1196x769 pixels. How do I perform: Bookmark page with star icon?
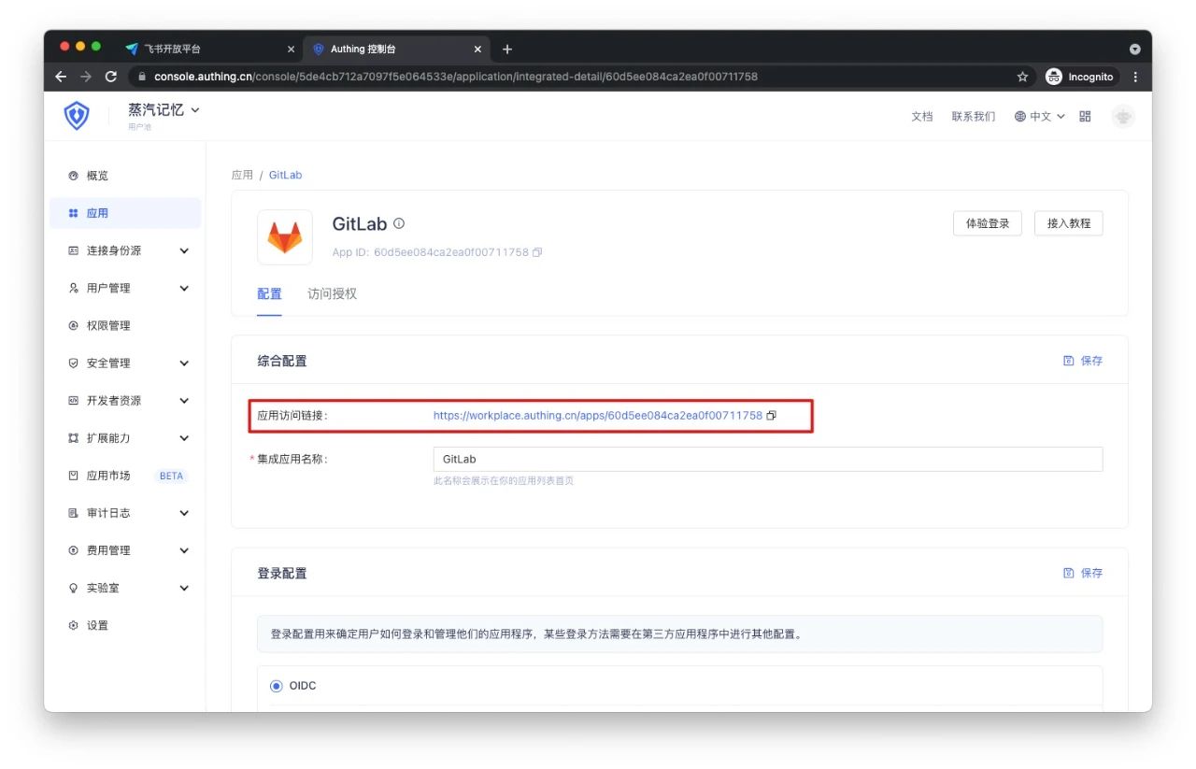tap(1022, 77)
